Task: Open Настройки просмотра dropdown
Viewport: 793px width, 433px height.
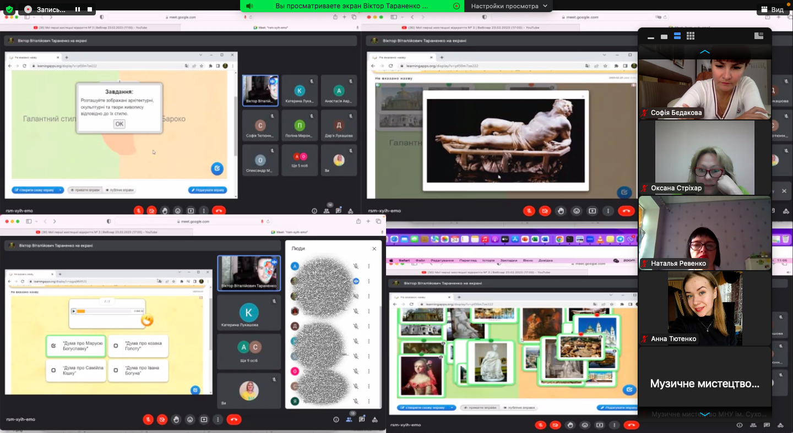Action: click(x=509, y=6)
